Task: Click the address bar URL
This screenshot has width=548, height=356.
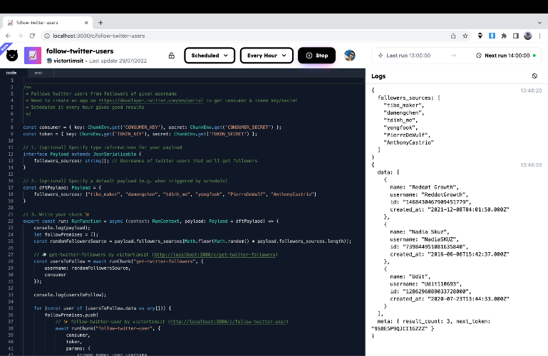Action: coord(99,36)
